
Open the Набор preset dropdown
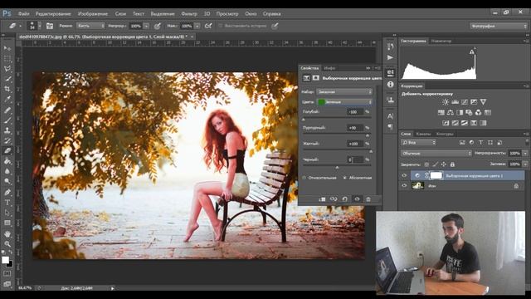pos(344,92)
